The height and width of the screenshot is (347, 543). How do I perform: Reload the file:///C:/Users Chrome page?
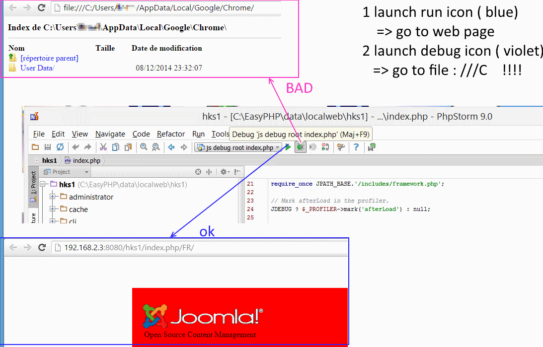(42, 7)
